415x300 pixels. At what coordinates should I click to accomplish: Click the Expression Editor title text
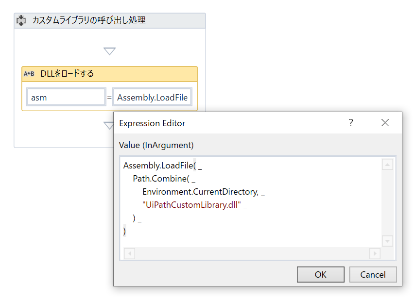pyautogui.click(x=152, y=123)
